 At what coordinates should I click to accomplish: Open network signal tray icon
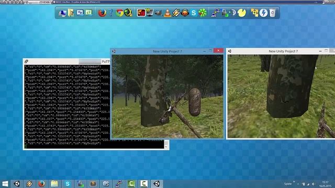(x=308, y=184)
